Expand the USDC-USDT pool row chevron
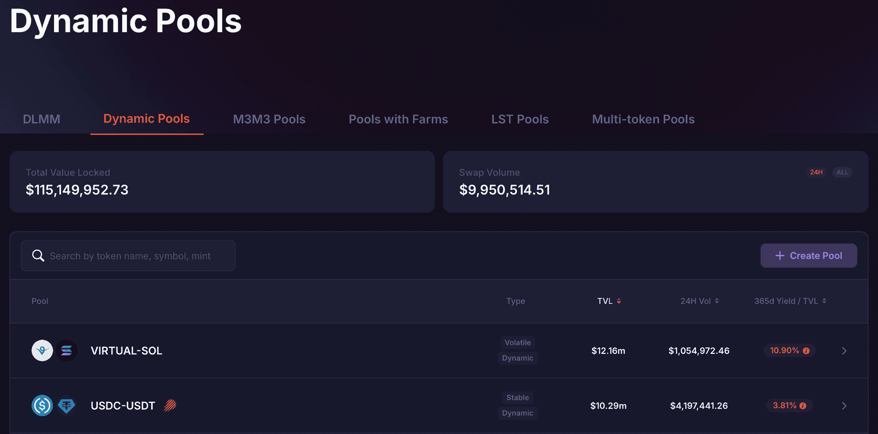878x434 pixels. click(844, 406)
